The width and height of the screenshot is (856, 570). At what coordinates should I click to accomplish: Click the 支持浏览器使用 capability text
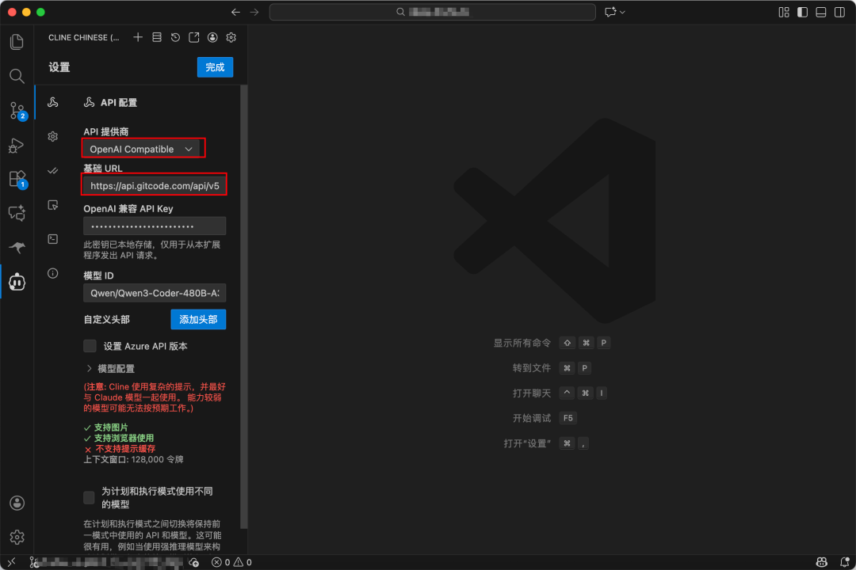tap(124, 438)
